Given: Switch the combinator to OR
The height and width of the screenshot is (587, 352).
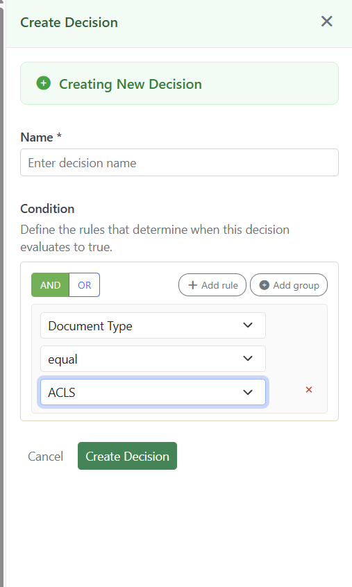Looking at the screenshot, I should coord(84,285).
